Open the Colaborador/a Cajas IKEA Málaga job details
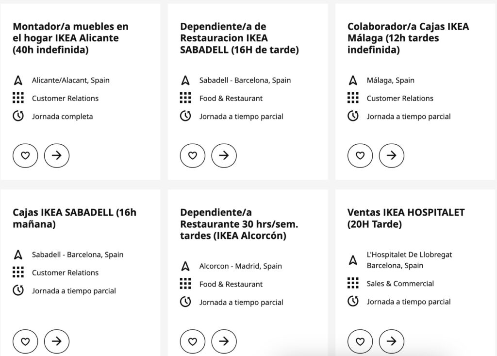This screenshot has width=497, height=356. click(x=392, y=155)
